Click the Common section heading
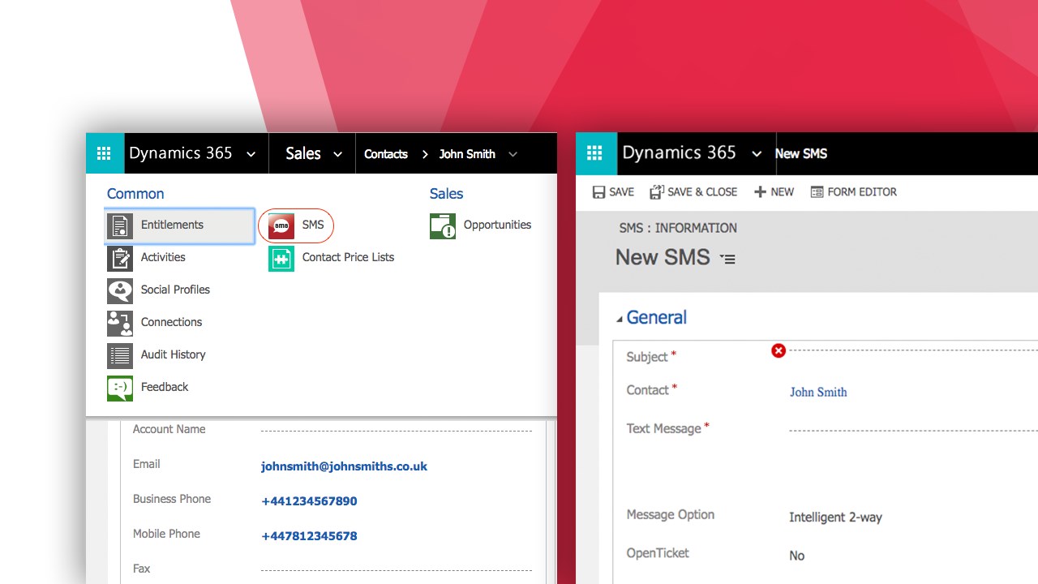The width and height of the screenshot is (1038, 584). coord(135,194)
